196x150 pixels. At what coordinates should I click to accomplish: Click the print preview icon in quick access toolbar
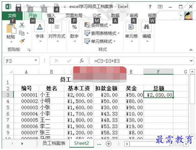[x=57, y=6]
